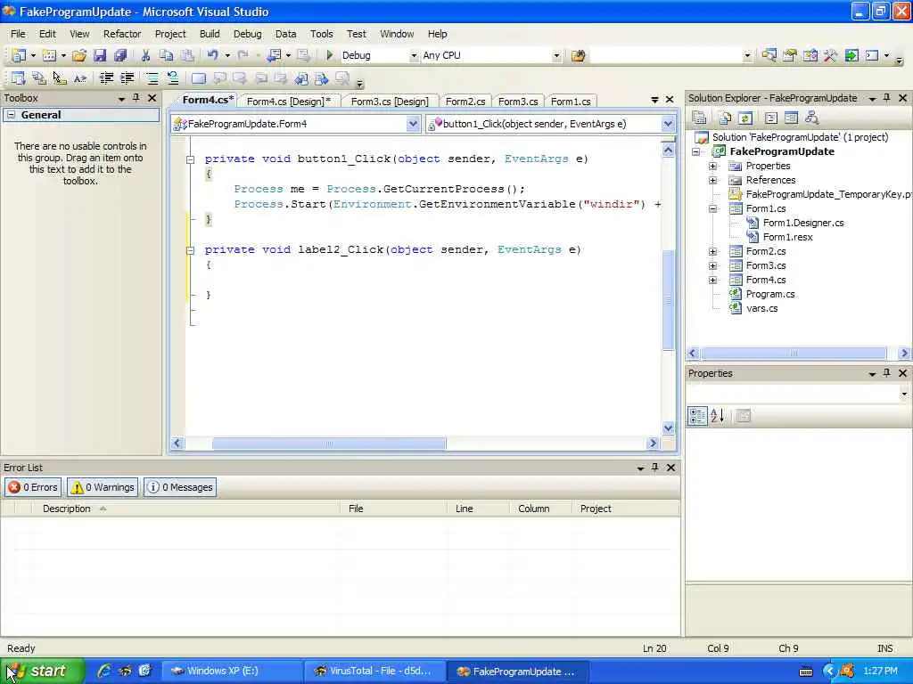The height and width of the screenshot is (684, 913).
Task: Open the FakeProgramUpdate.Form4 class dropdown
Action: [x=413, y=123]
